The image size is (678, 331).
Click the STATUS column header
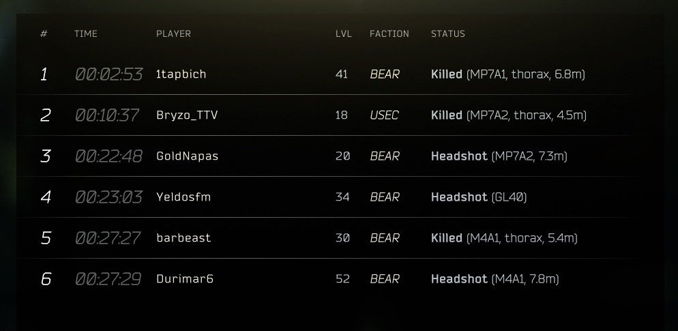pos(448,33)
